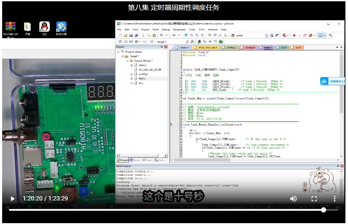This screenshot has height=224, width=348.
Task: Navigate backwards with the blue left arrow
Action: click(174, 35)
